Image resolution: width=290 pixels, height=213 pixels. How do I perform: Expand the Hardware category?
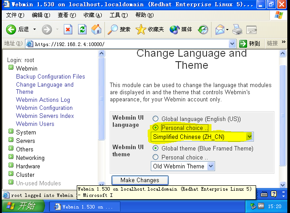[11, 165]
